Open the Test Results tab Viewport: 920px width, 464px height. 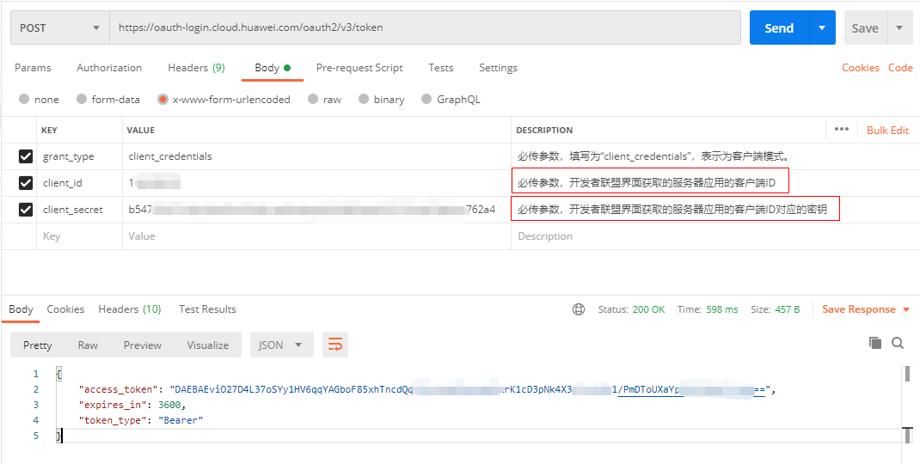pos(207,309)
